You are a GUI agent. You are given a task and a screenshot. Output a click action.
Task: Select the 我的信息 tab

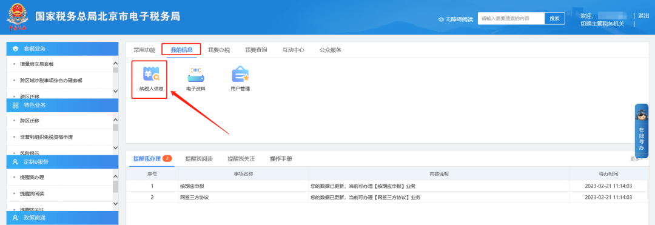click(182, 50)
